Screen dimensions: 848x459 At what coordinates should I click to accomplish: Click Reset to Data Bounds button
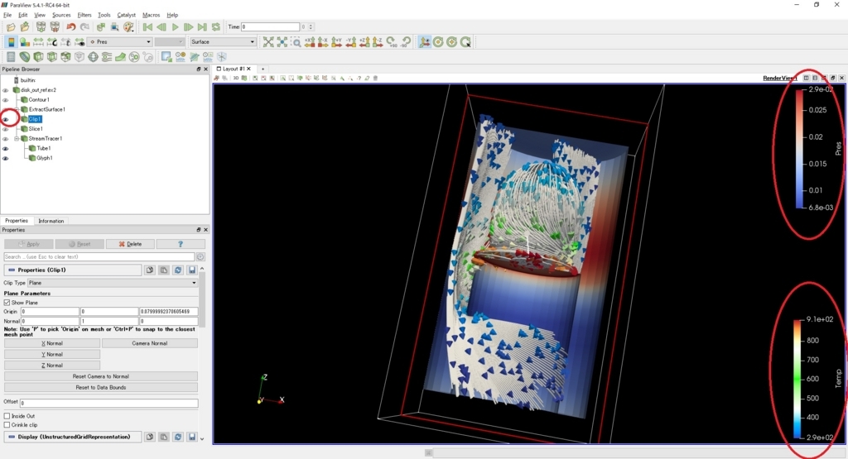click(x=101, y=388)
